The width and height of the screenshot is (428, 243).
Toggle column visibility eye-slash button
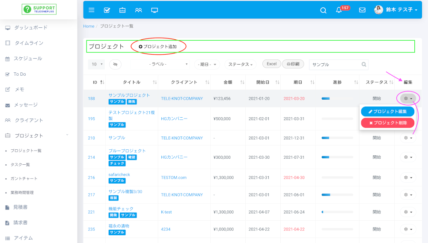(115, 64)
